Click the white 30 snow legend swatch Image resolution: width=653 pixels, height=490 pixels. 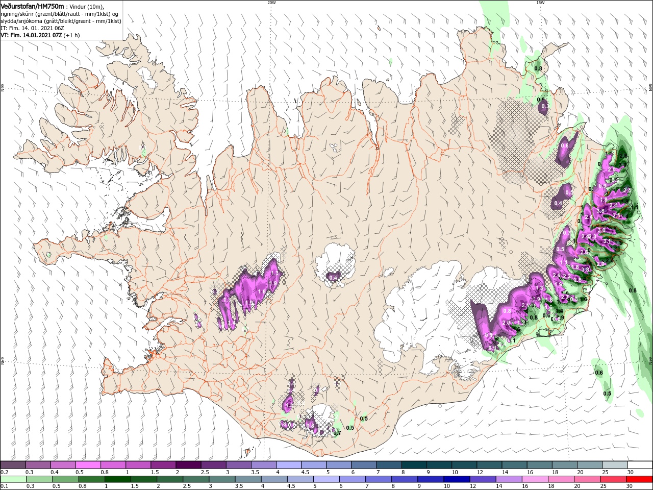pos(640,465)
